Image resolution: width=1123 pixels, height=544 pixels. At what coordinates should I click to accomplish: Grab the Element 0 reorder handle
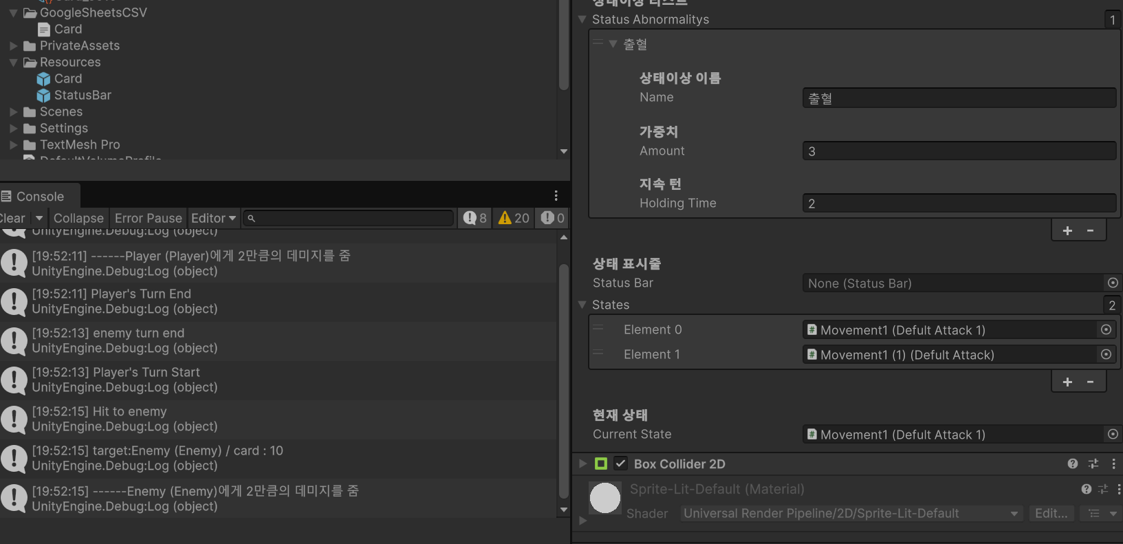[598, 329]
